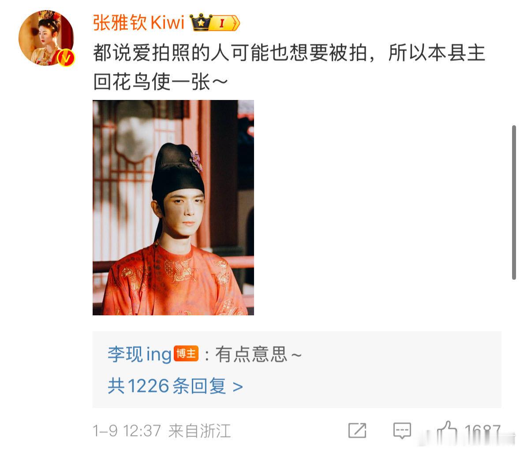Enlarge the photo of man in red robe
520x451 pixels.
(x=173, y=207)
